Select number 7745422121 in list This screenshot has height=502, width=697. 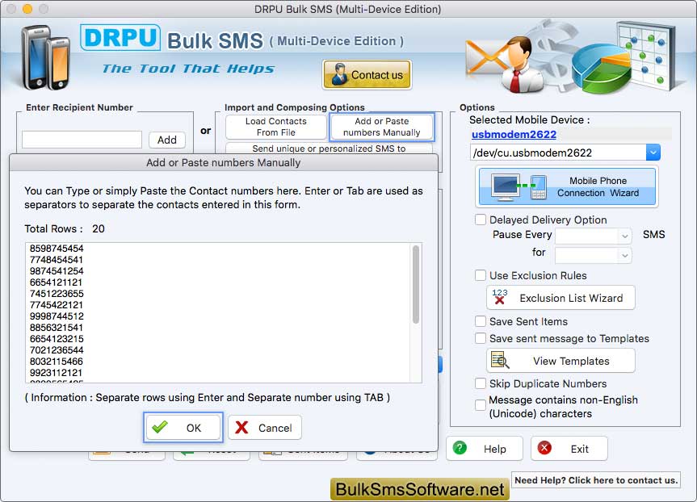click(57, 305)
